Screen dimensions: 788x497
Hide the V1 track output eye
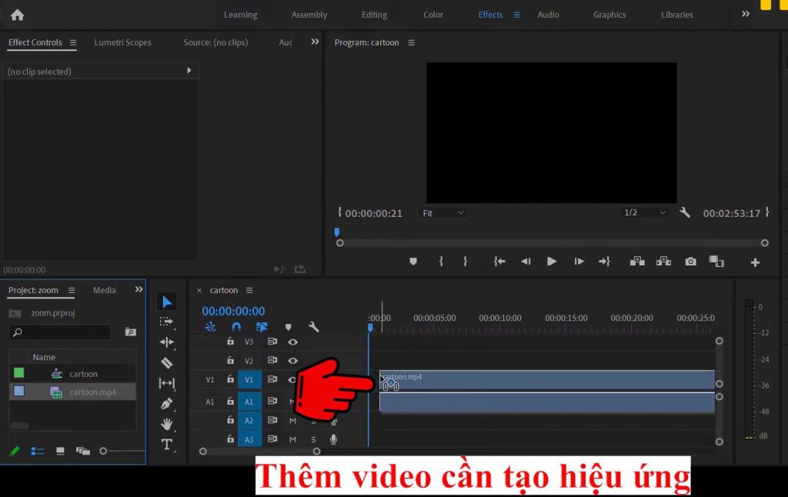292,380
